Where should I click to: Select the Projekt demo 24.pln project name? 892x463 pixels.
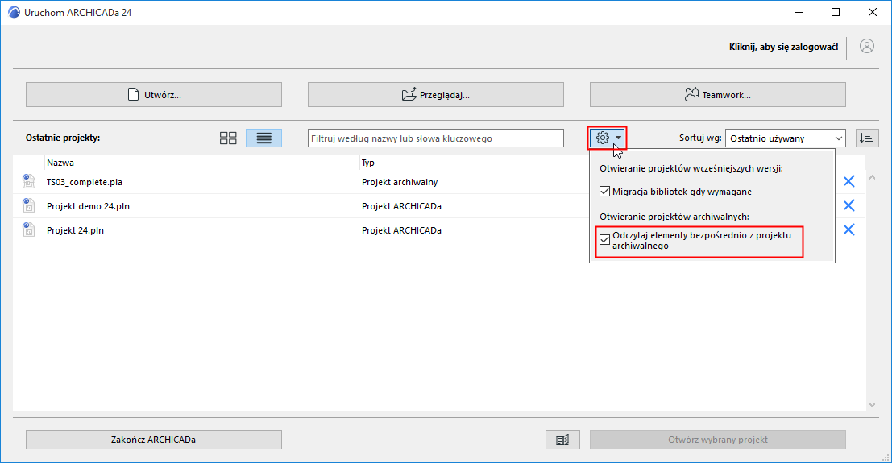pyautogui.click(x=88, y=206)
